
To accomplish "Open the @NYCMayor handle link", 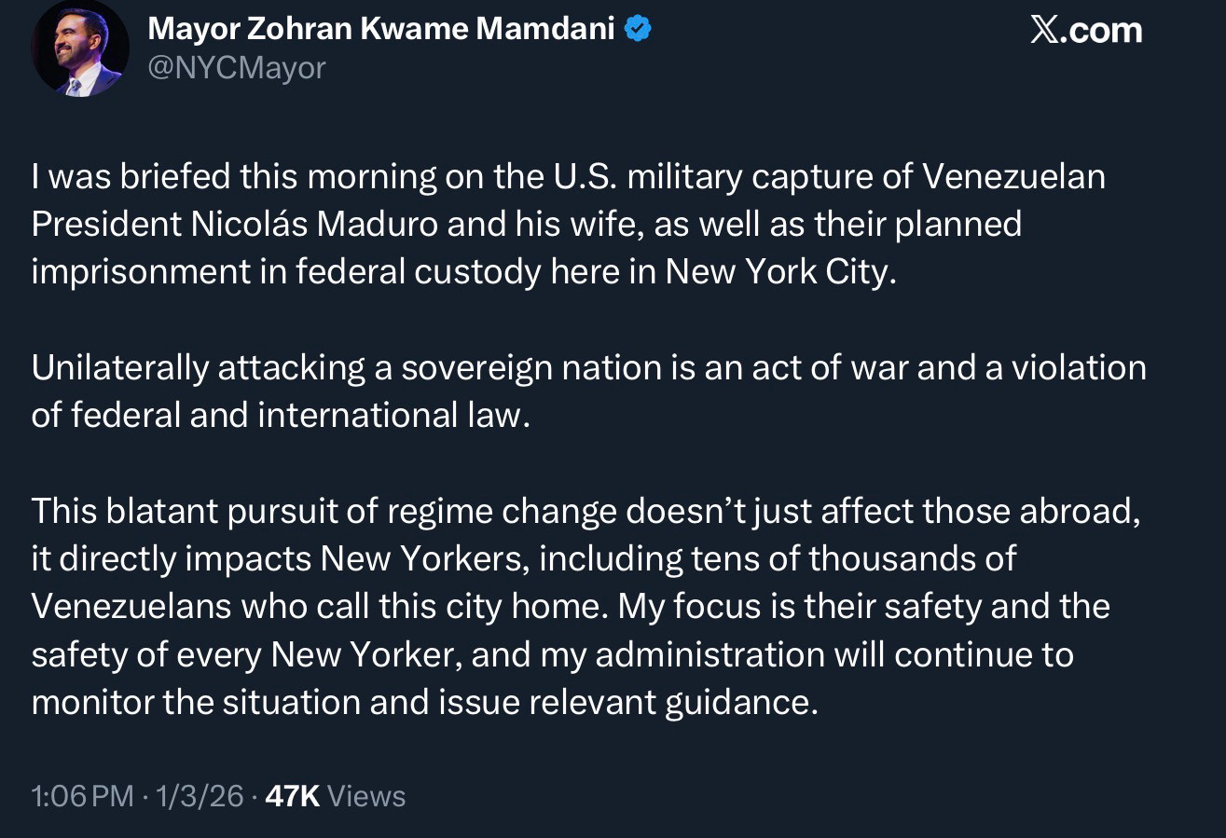I will (237, 68).
